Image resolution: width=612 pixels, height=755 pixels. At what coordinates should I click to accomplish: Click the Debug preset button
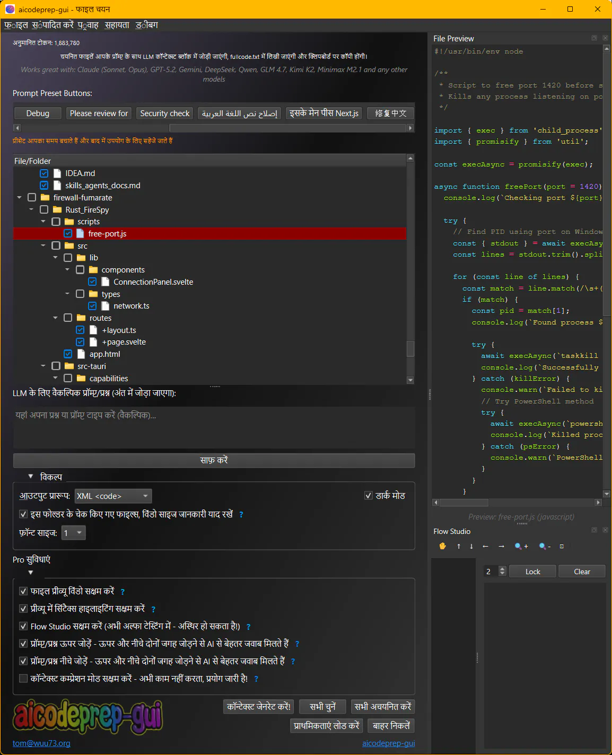pyautogui.click(x=38, y=113)
